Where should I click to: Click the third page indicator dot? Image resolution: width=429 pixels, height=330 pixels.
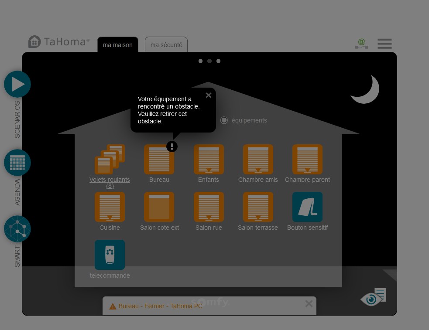pyautogui.click(x=219, y=61)
